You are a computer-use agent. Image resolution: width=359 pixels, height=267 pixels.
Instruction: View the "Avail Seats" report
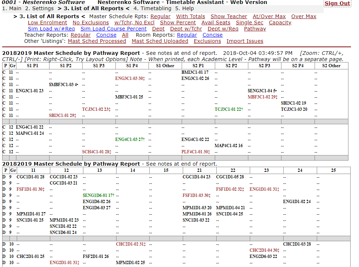click(x=216, y=23)
